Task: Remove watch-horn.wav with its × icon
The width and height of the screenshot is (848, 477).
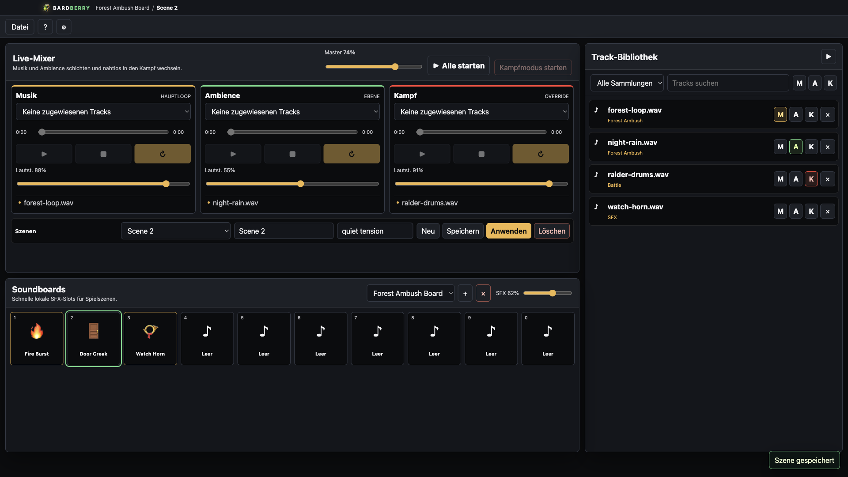Action: pyautogui.click(x=828, y=211)
